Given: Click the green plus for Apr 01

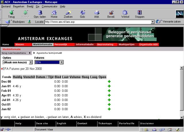Looking at the screenshot, I should coord(109,95).
